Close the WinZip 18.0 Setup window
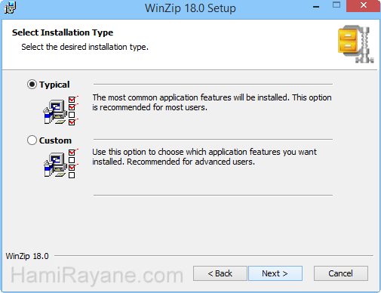 [363, 5]
